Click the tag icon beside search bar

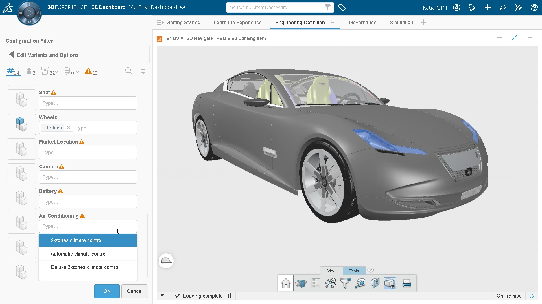342,8
